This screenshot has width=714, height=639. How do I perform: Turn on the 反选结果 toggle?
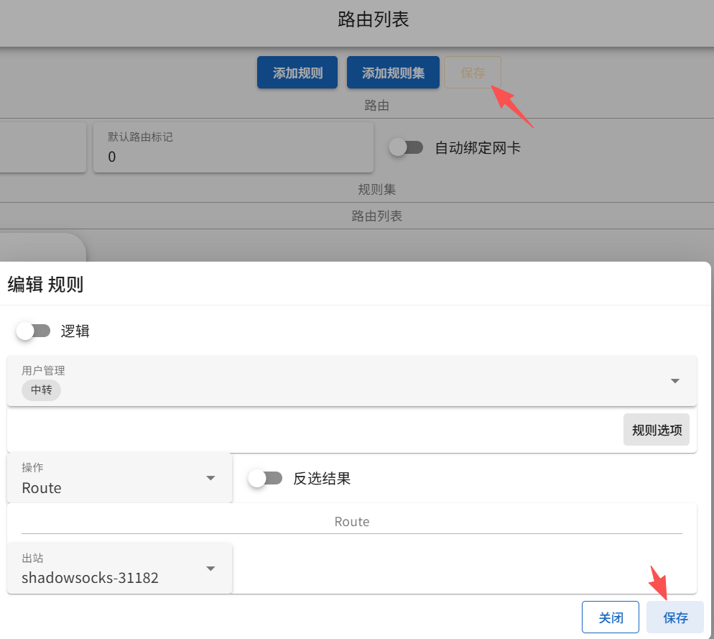click(265, 478)
